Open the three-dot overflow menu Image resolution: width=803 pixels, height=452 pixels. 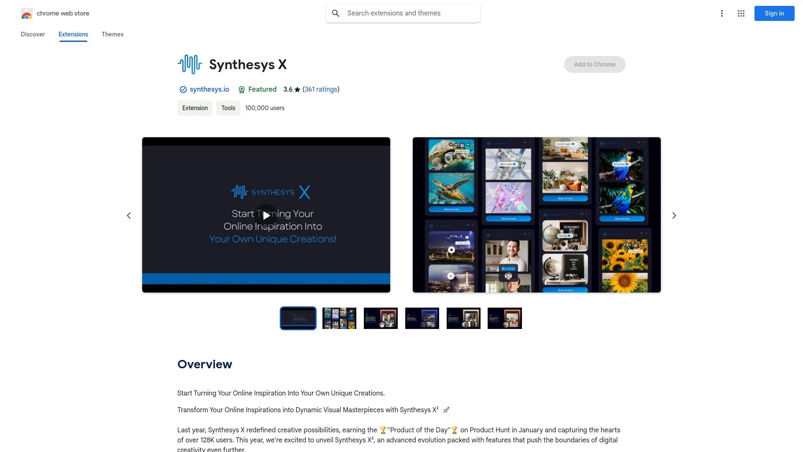(721, 13)
